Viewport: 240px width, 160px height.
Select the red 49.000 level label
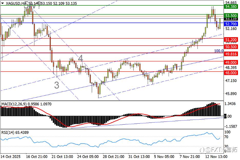point(231,62)
